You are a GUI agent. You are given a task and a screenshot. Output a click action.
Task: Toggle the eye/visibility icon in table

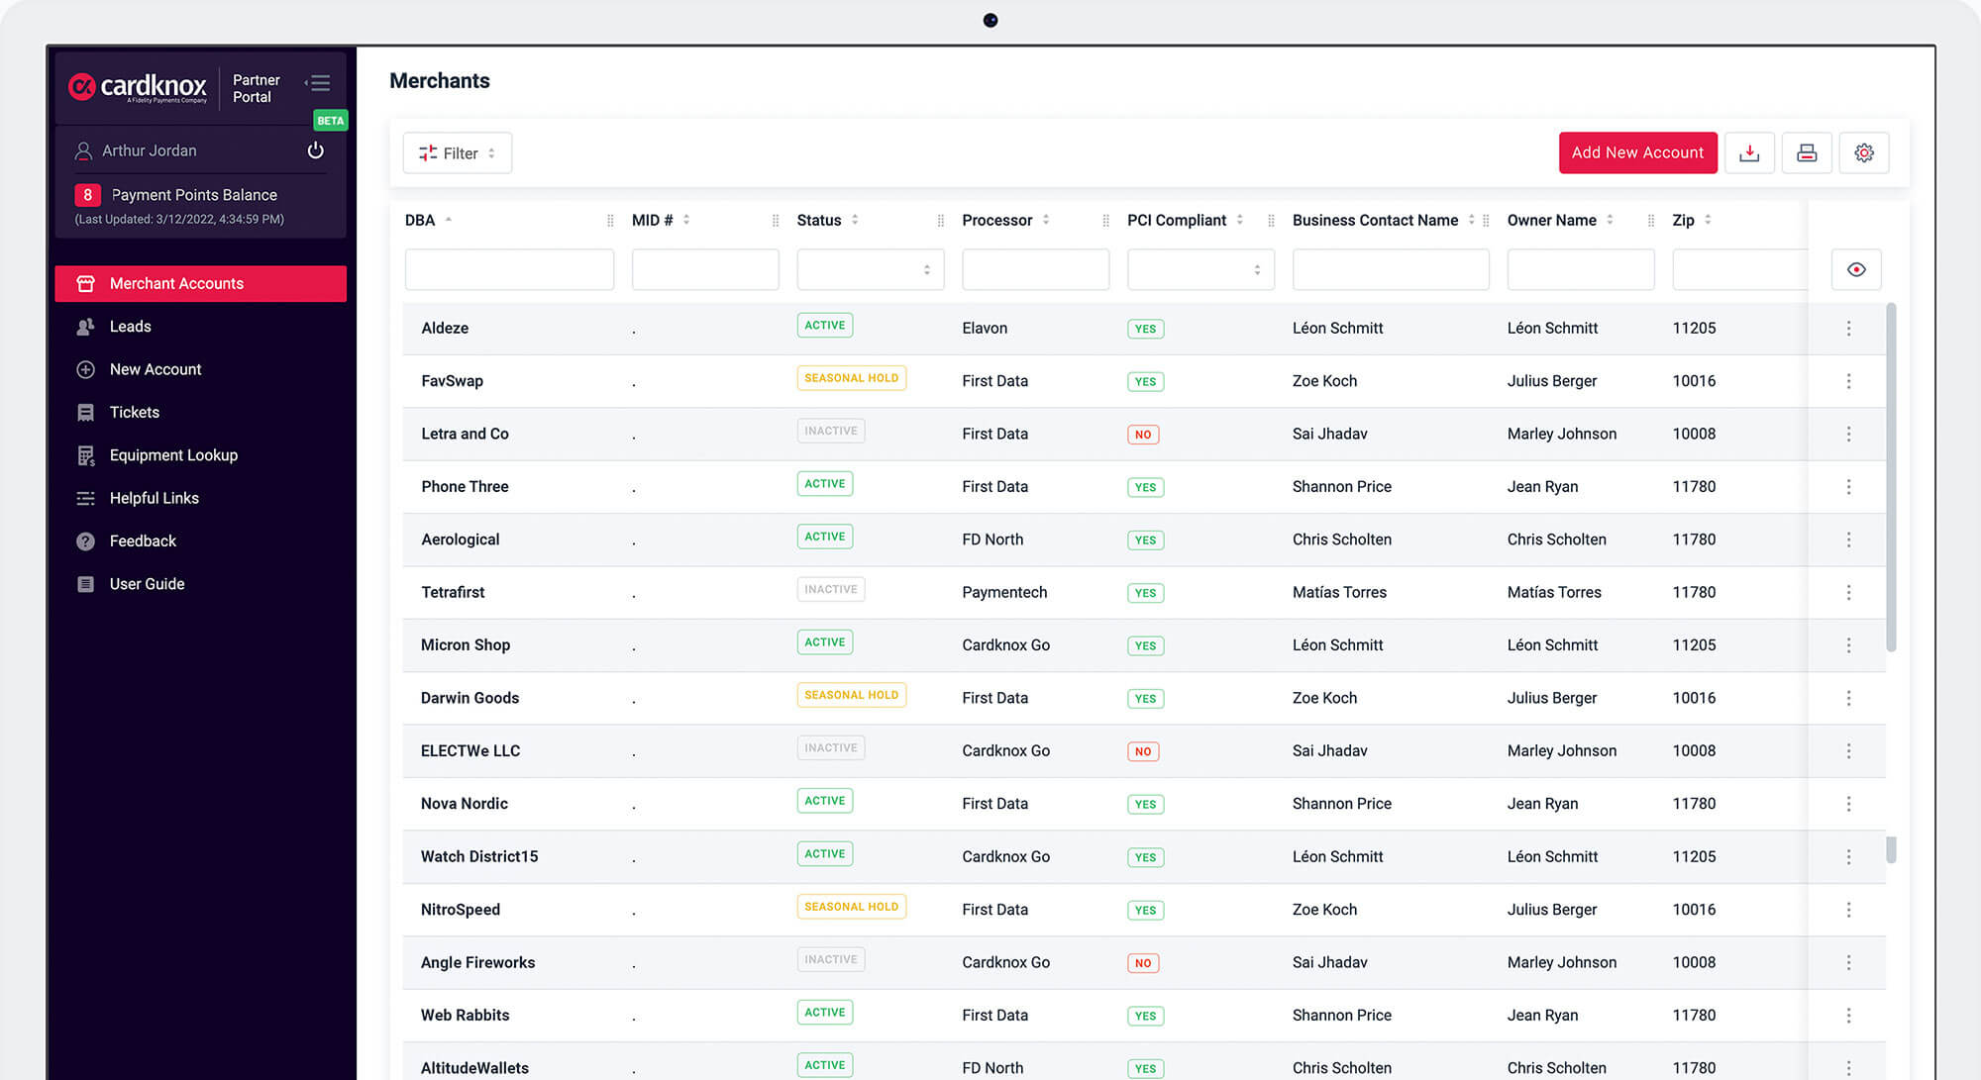(x=1857, y=268)
